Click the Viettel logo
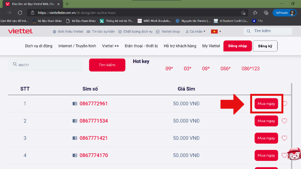Screen dimensions: 301x169 [20, 31]
